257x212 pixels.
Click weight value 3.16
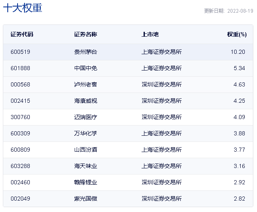click(x=239, y=166)
